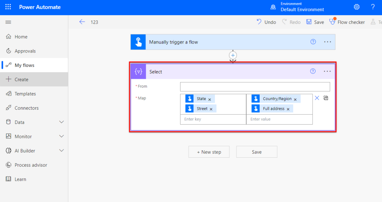Open Home in the sidebar
Viewport: 382px width, 202px height.
34,37
